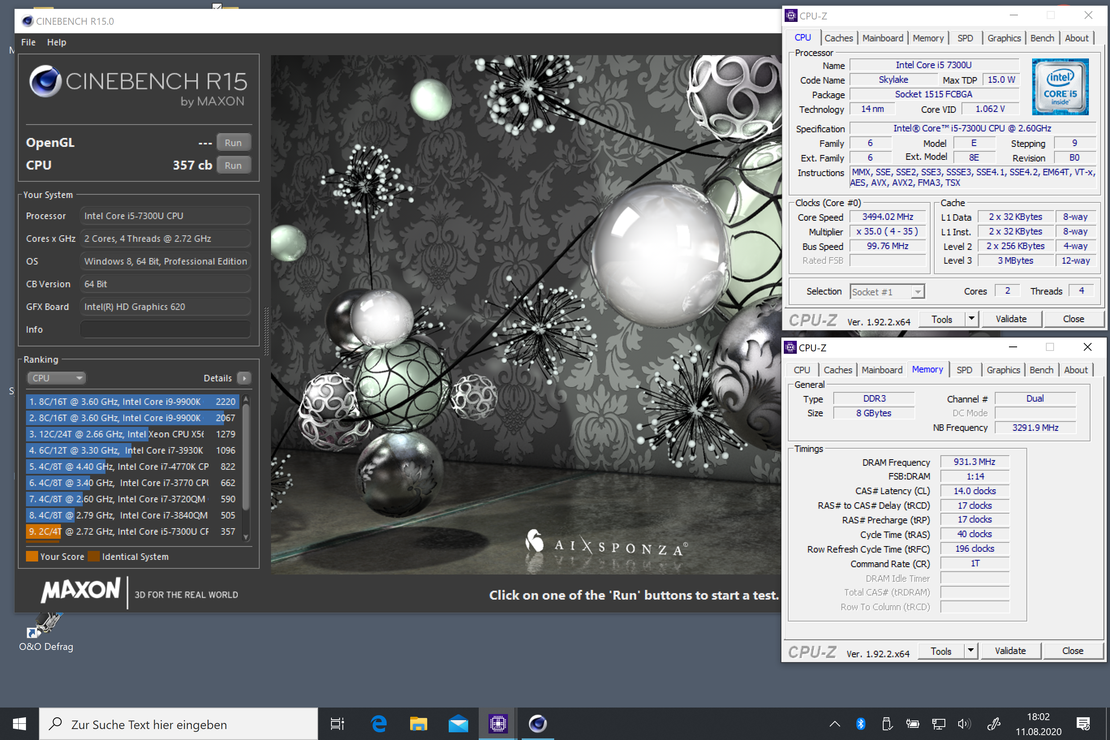Click Core Speed value 3494.02 MHz
This screenshot has height=740, width=1110.
pyautogui.click(x=887, y=217)
